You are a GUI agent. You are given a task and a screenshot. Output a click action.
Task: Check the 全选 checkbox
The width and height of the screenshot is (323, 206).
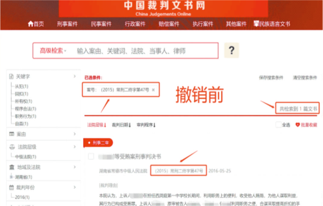(x=279, y=125)
